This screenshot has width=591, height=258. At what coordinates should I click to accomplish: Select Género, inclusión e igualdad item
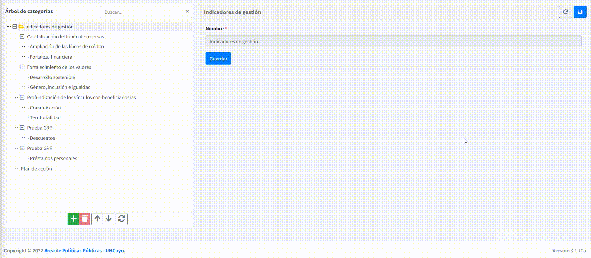(x=60, y=87)
